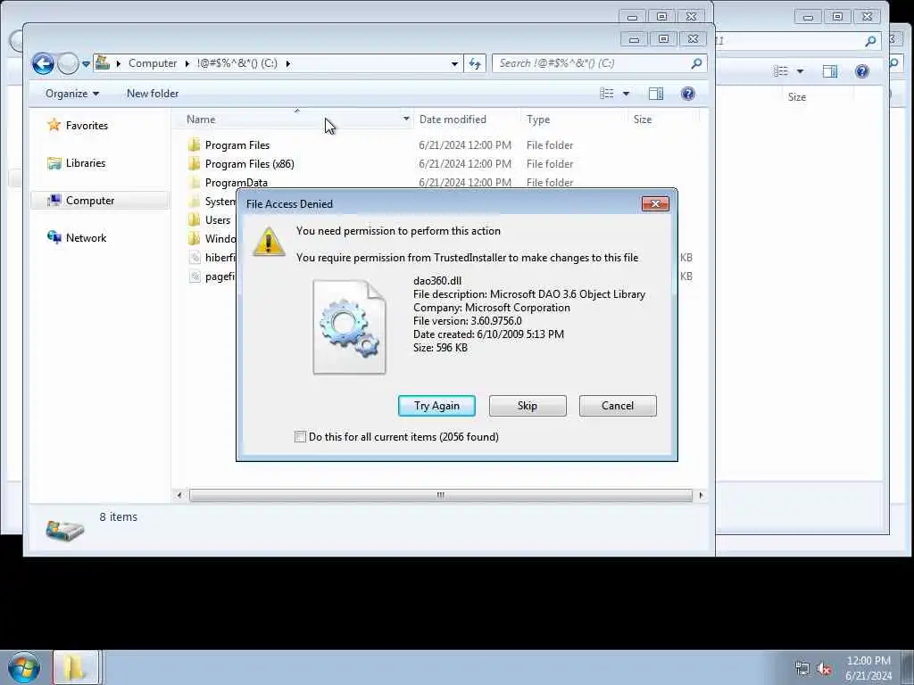Open view dropdown arrow in background window
The image size is (914, 685).
point(801,71)
